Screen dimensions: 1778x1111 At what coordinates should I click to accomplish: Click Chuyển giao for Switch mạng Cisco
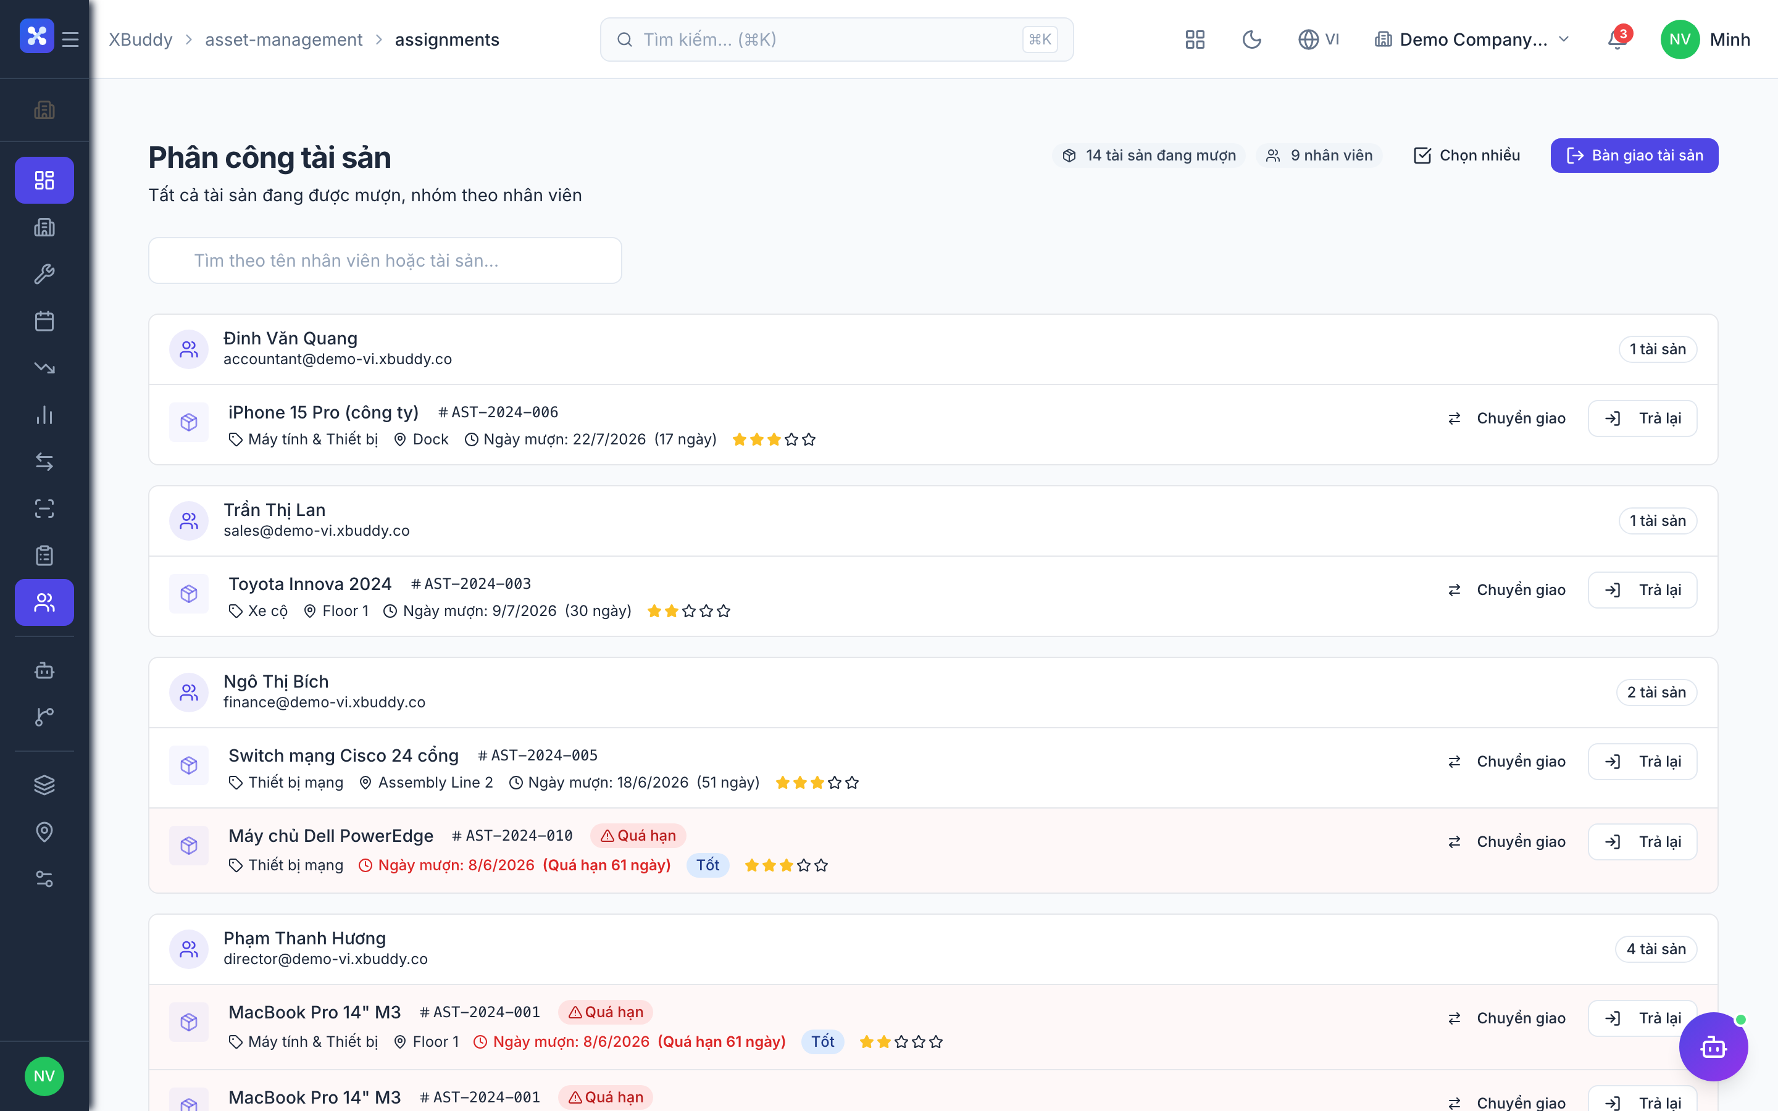[x=1507, y=762]
